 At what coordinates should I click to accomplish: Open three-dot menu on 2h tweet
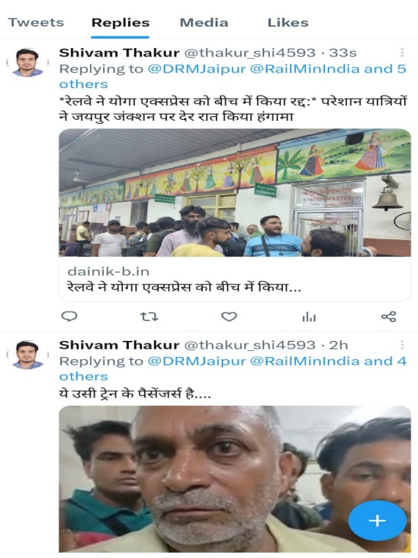402,345
